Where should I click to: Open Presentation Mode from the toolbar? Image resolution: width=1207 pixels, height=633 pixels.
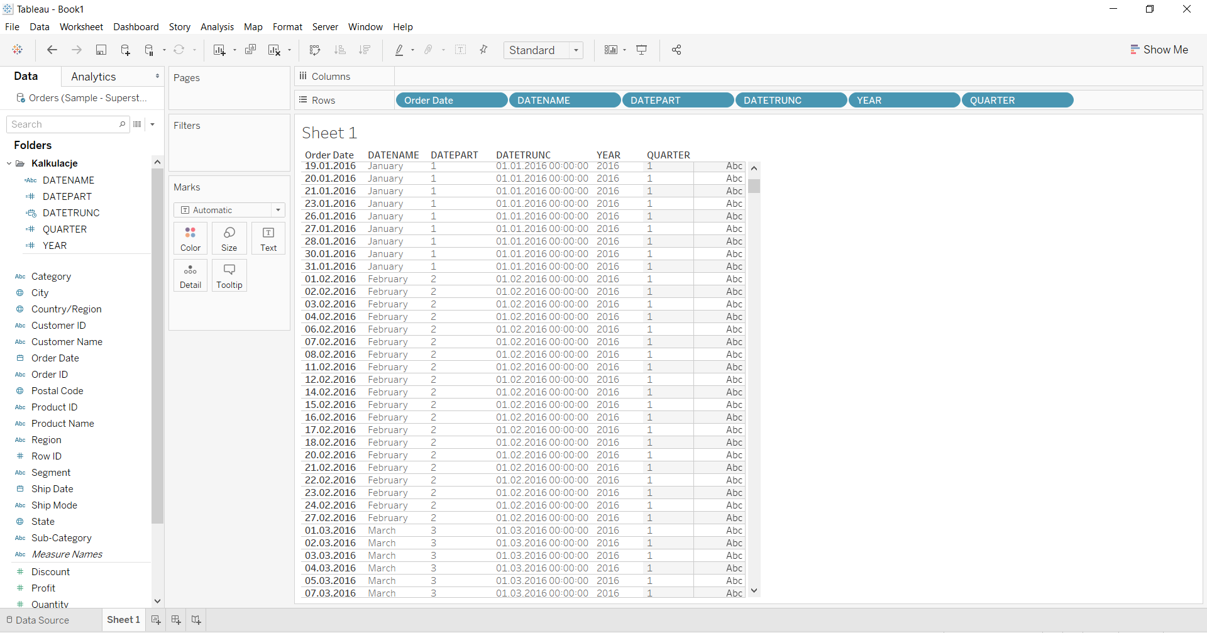click(x=641, y=50)
